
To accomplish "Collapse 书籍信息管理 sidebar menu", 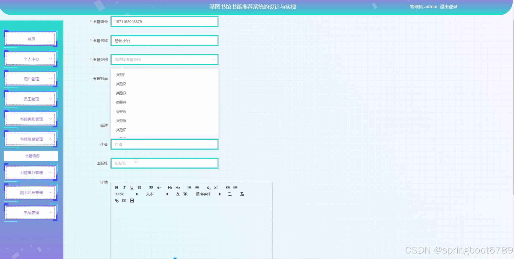I will point(31,139).
